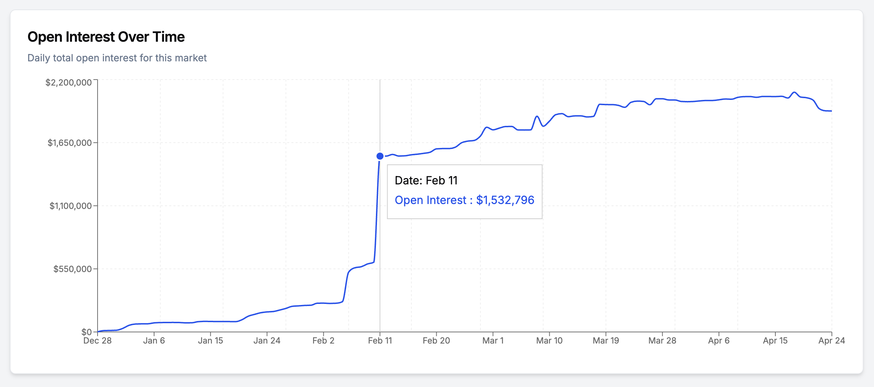Click the $2,200,000 y-axis label
Image resolution: width=874 pixels, height=387 pixels.
68,82
